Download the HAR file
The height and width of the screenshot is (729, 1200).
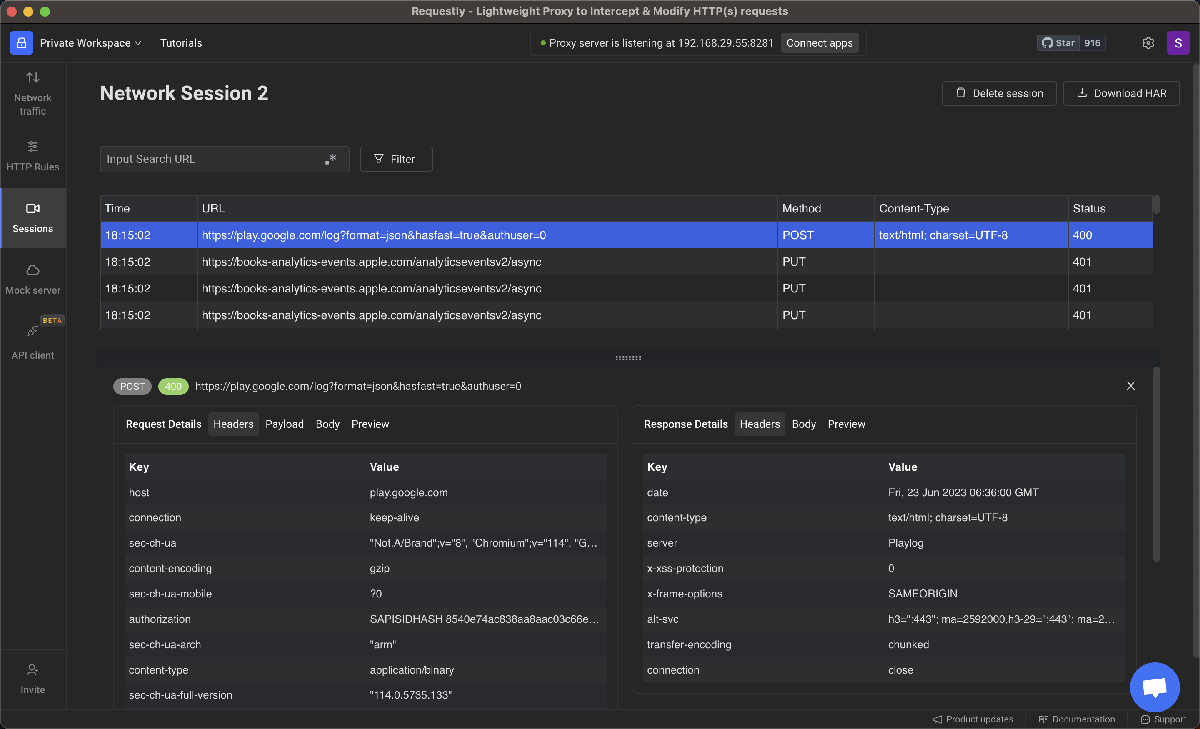coord(1121,93)
